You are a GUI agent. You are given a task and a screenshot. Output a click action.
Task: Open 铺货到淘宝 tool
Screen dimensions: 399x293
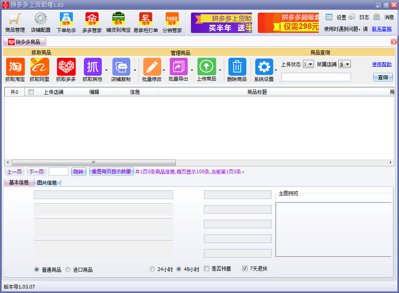tap(118, 22)
